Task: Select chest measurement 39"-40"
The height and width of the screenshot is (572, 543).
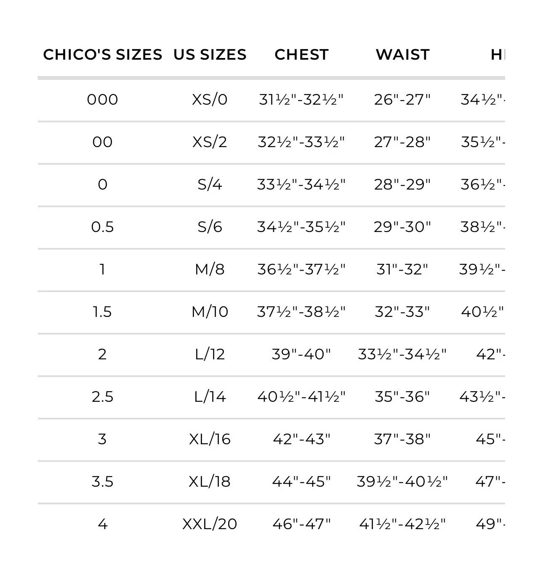Action: (301, 354)
